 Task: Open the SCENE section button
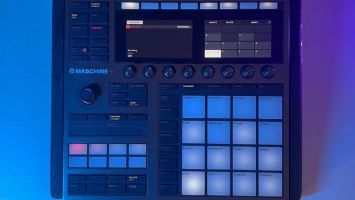168,101
